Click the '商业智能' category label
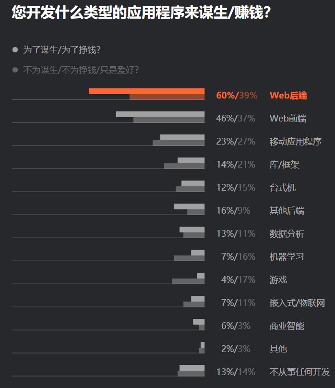Viewport: 335px width, 388px height. pos(287,326)
